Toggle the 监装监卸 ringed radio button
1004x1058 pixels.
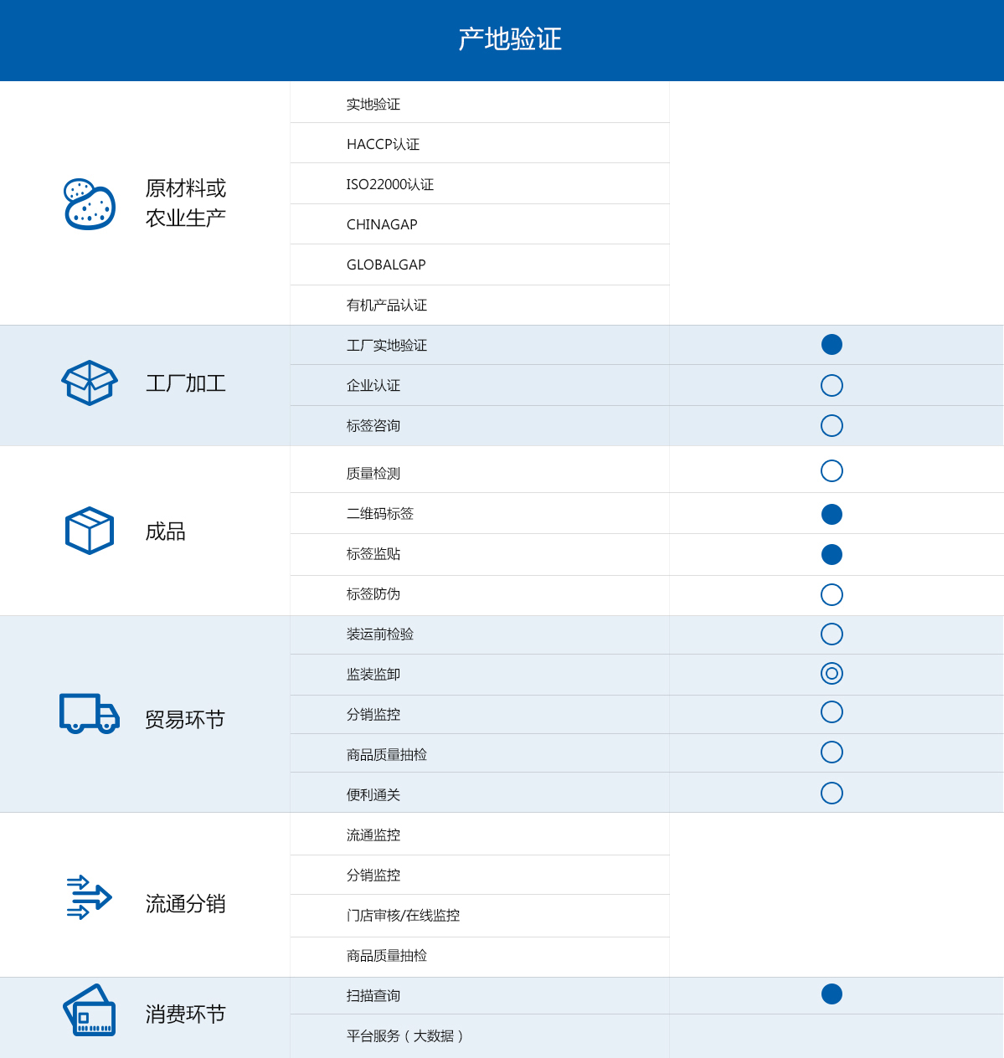click(x=832, y=674)
